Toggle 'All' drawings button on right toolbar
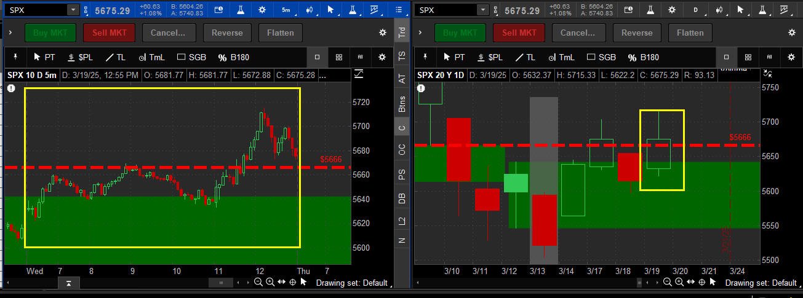 770,57
